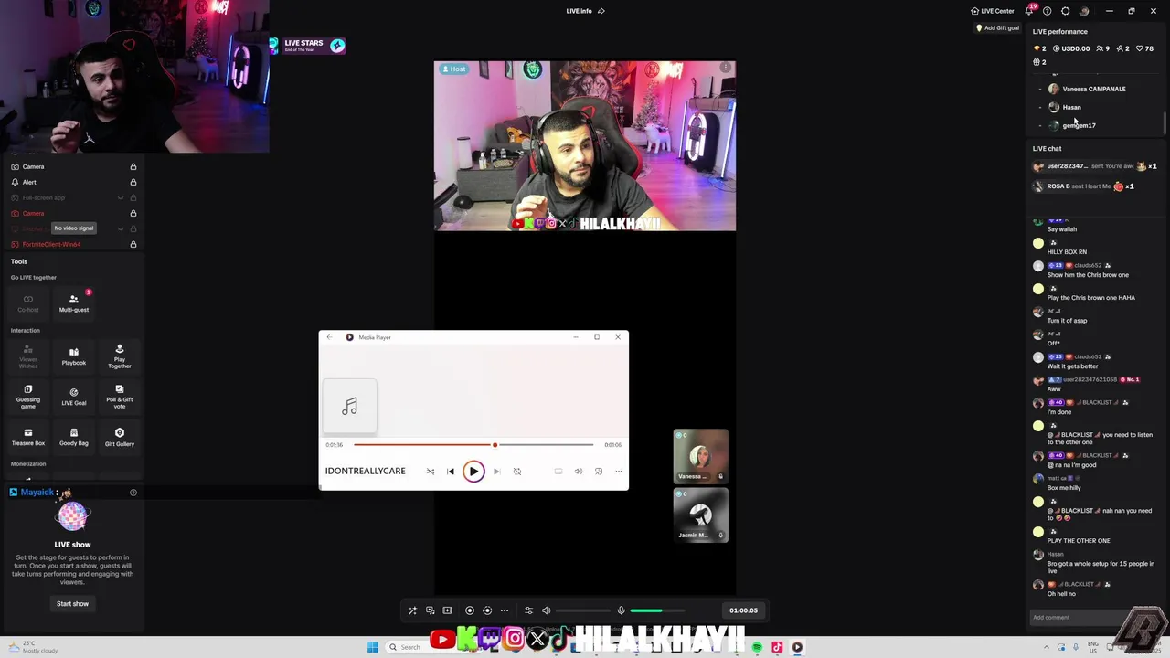The height and width of the screenshot is (658, 1170).
Task: Click Add Gift goal button
Action: (997, 28)
